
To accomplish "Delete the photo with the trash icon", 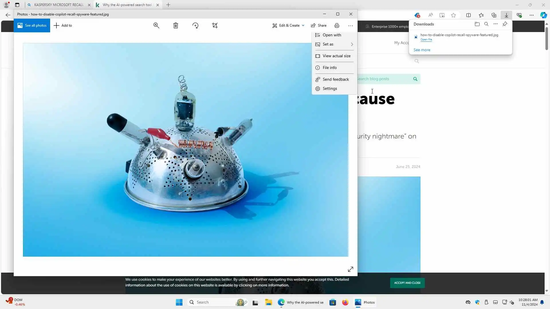I will [176, 25].
